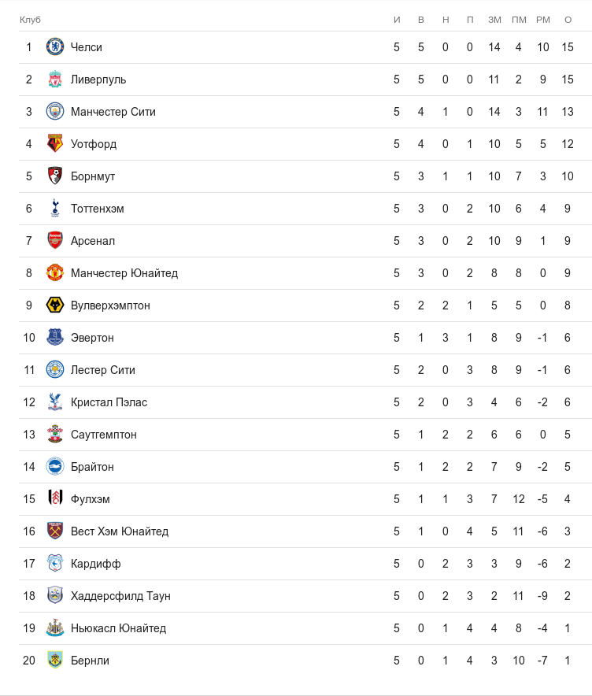Click the Manchester City crest icon
592x696 pixels.
[55, 112]
